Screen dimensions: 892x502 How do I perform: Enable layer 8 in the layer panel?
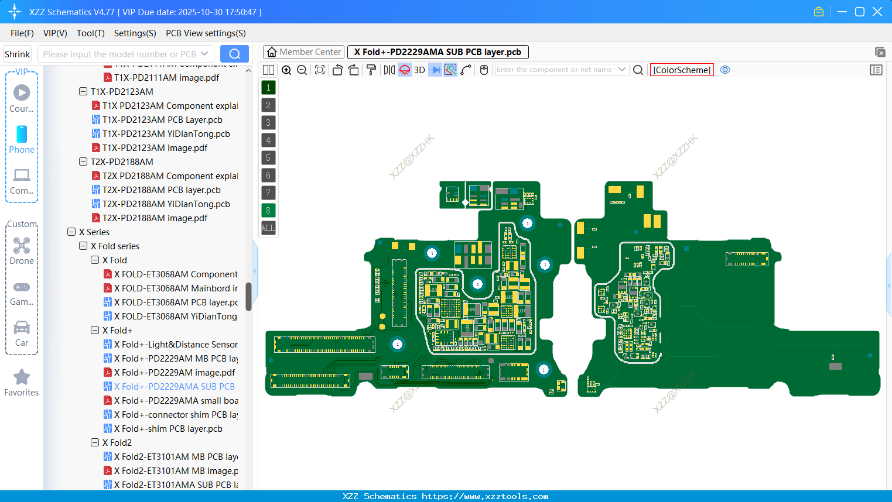click(x=268, y=210)
